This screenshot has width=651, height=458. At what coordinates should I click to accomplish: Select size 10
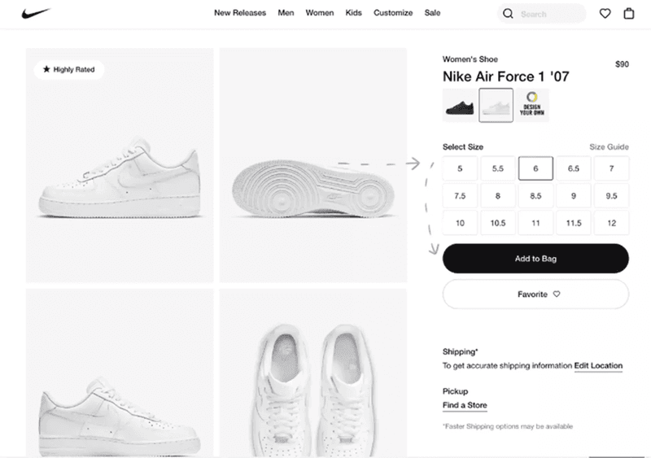tap(460, 224)
